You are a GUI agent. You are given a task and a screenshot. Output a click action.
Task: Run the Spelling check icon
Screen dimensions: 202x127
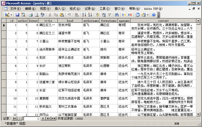(x=43, y=15)
